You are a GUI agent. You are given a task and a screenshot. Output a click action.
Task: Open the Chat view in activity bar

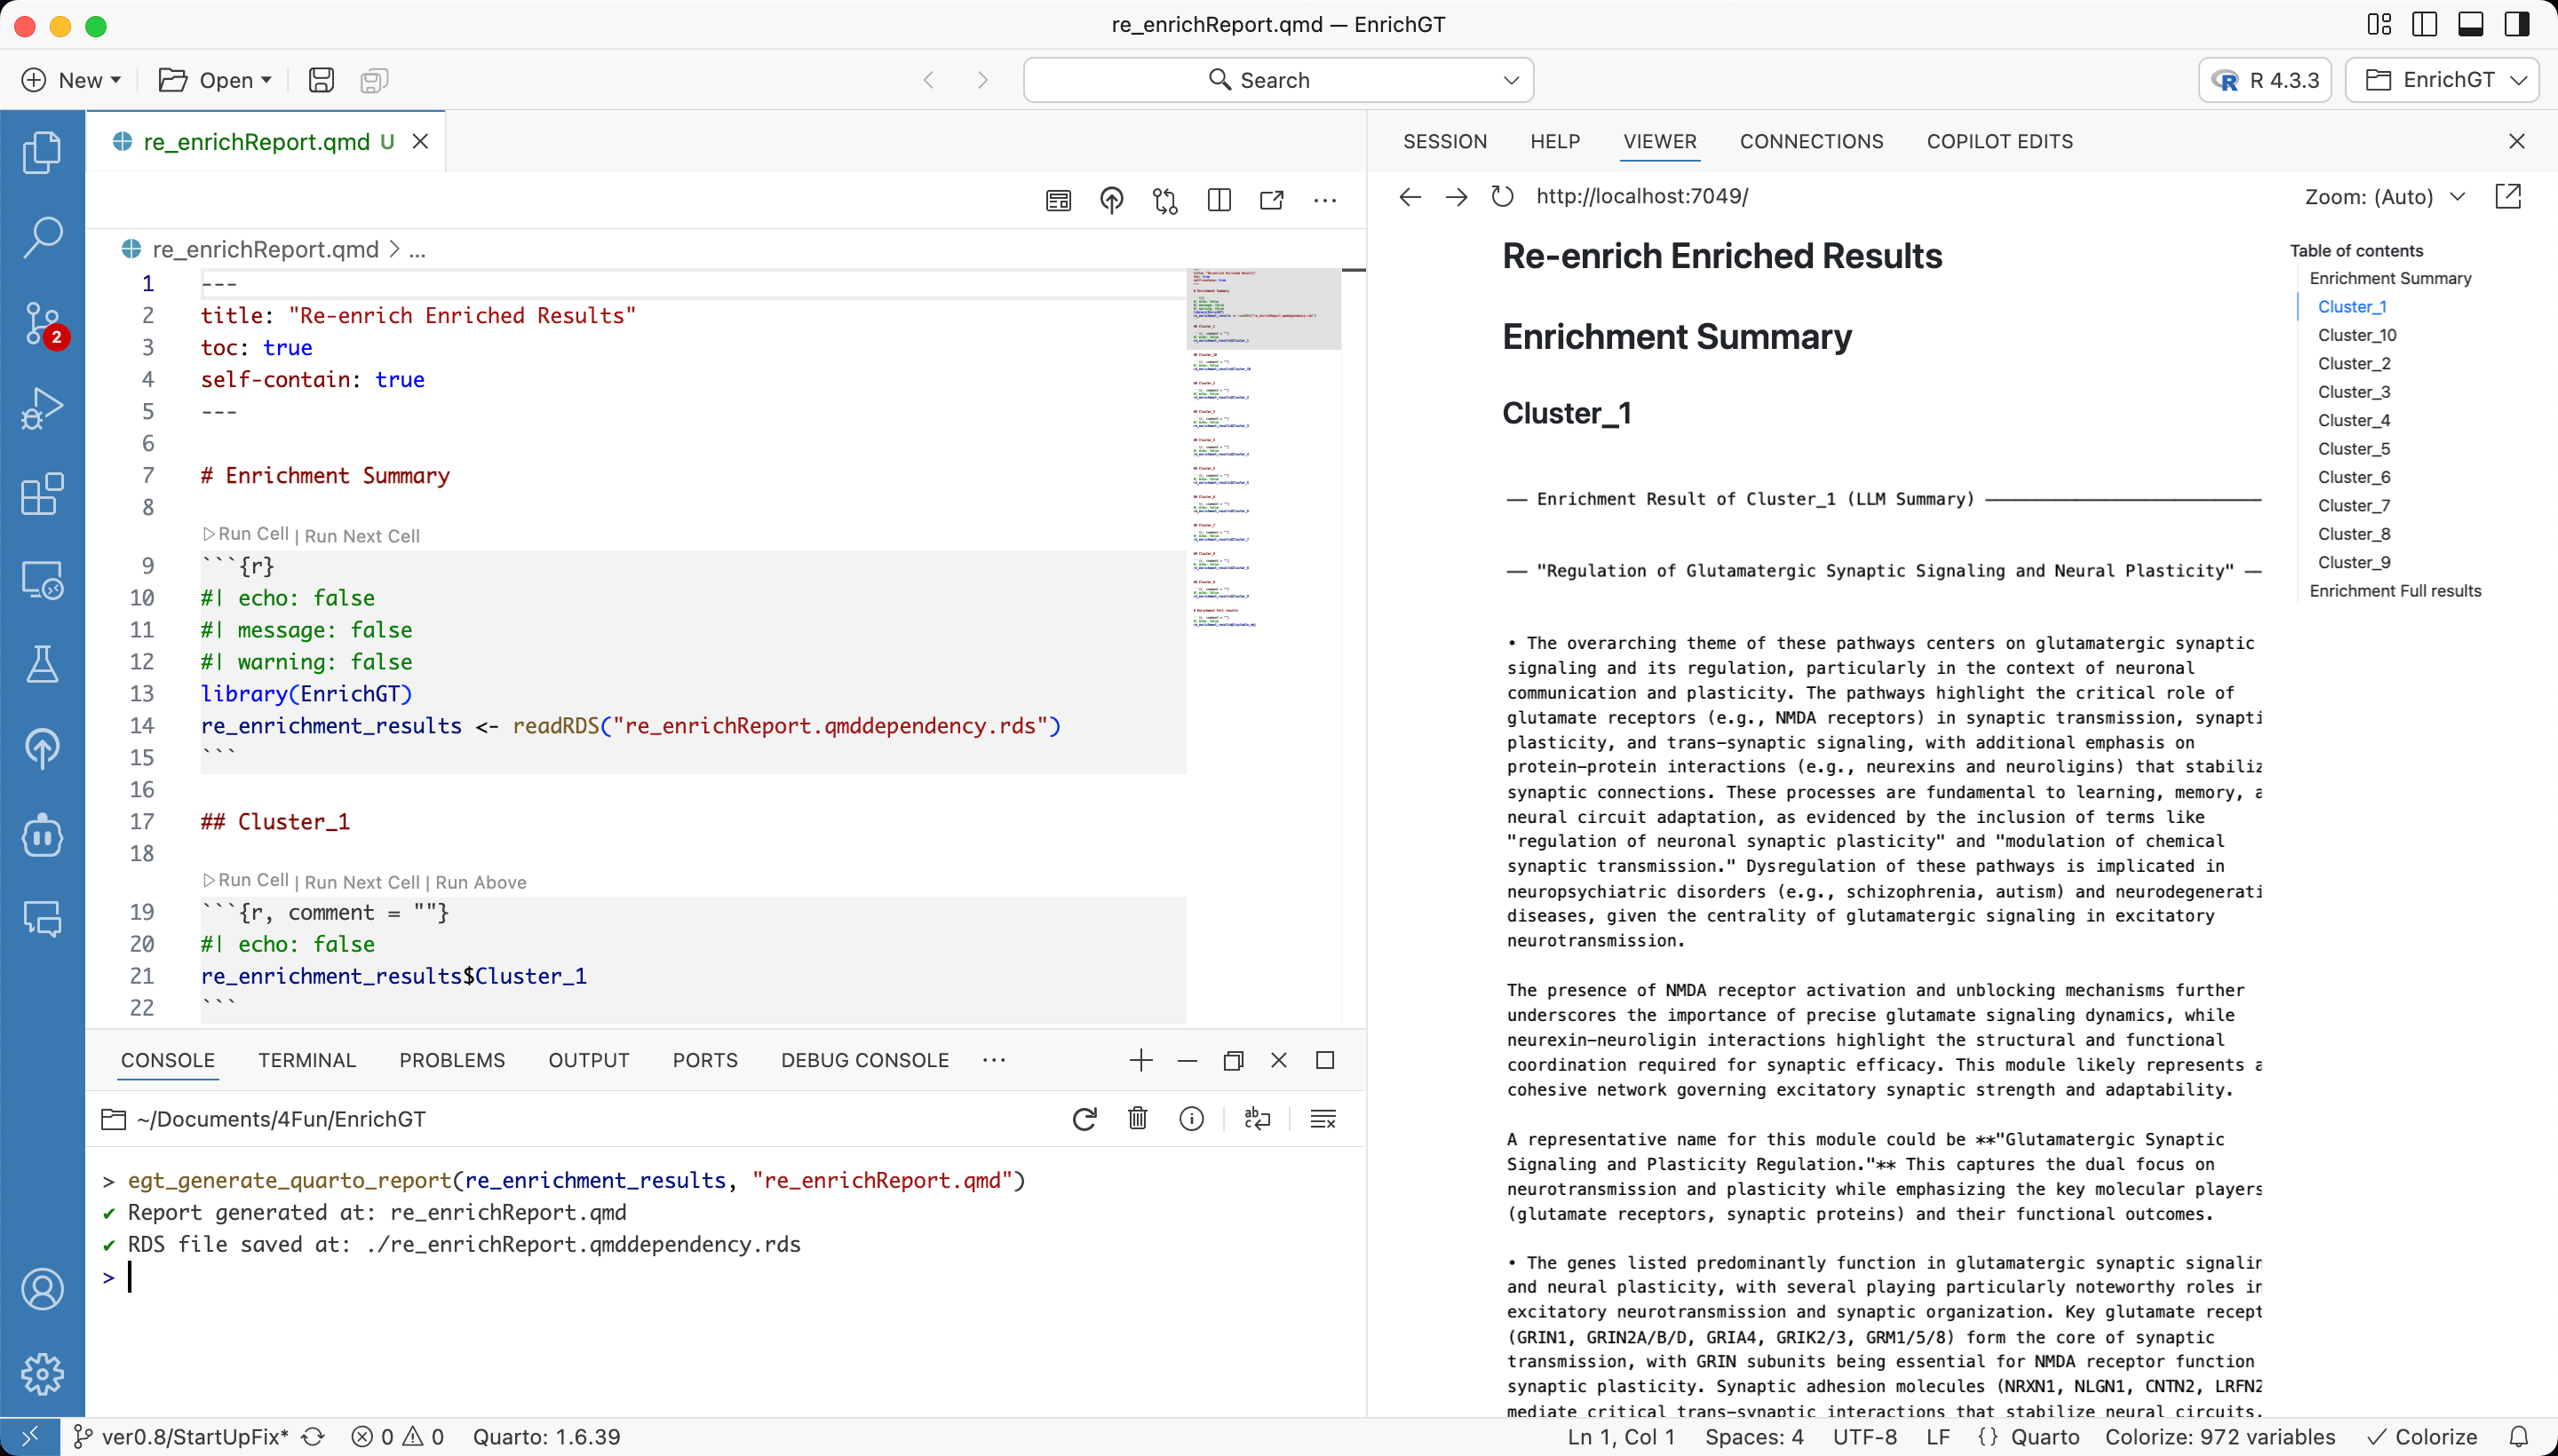coord(42,919)
